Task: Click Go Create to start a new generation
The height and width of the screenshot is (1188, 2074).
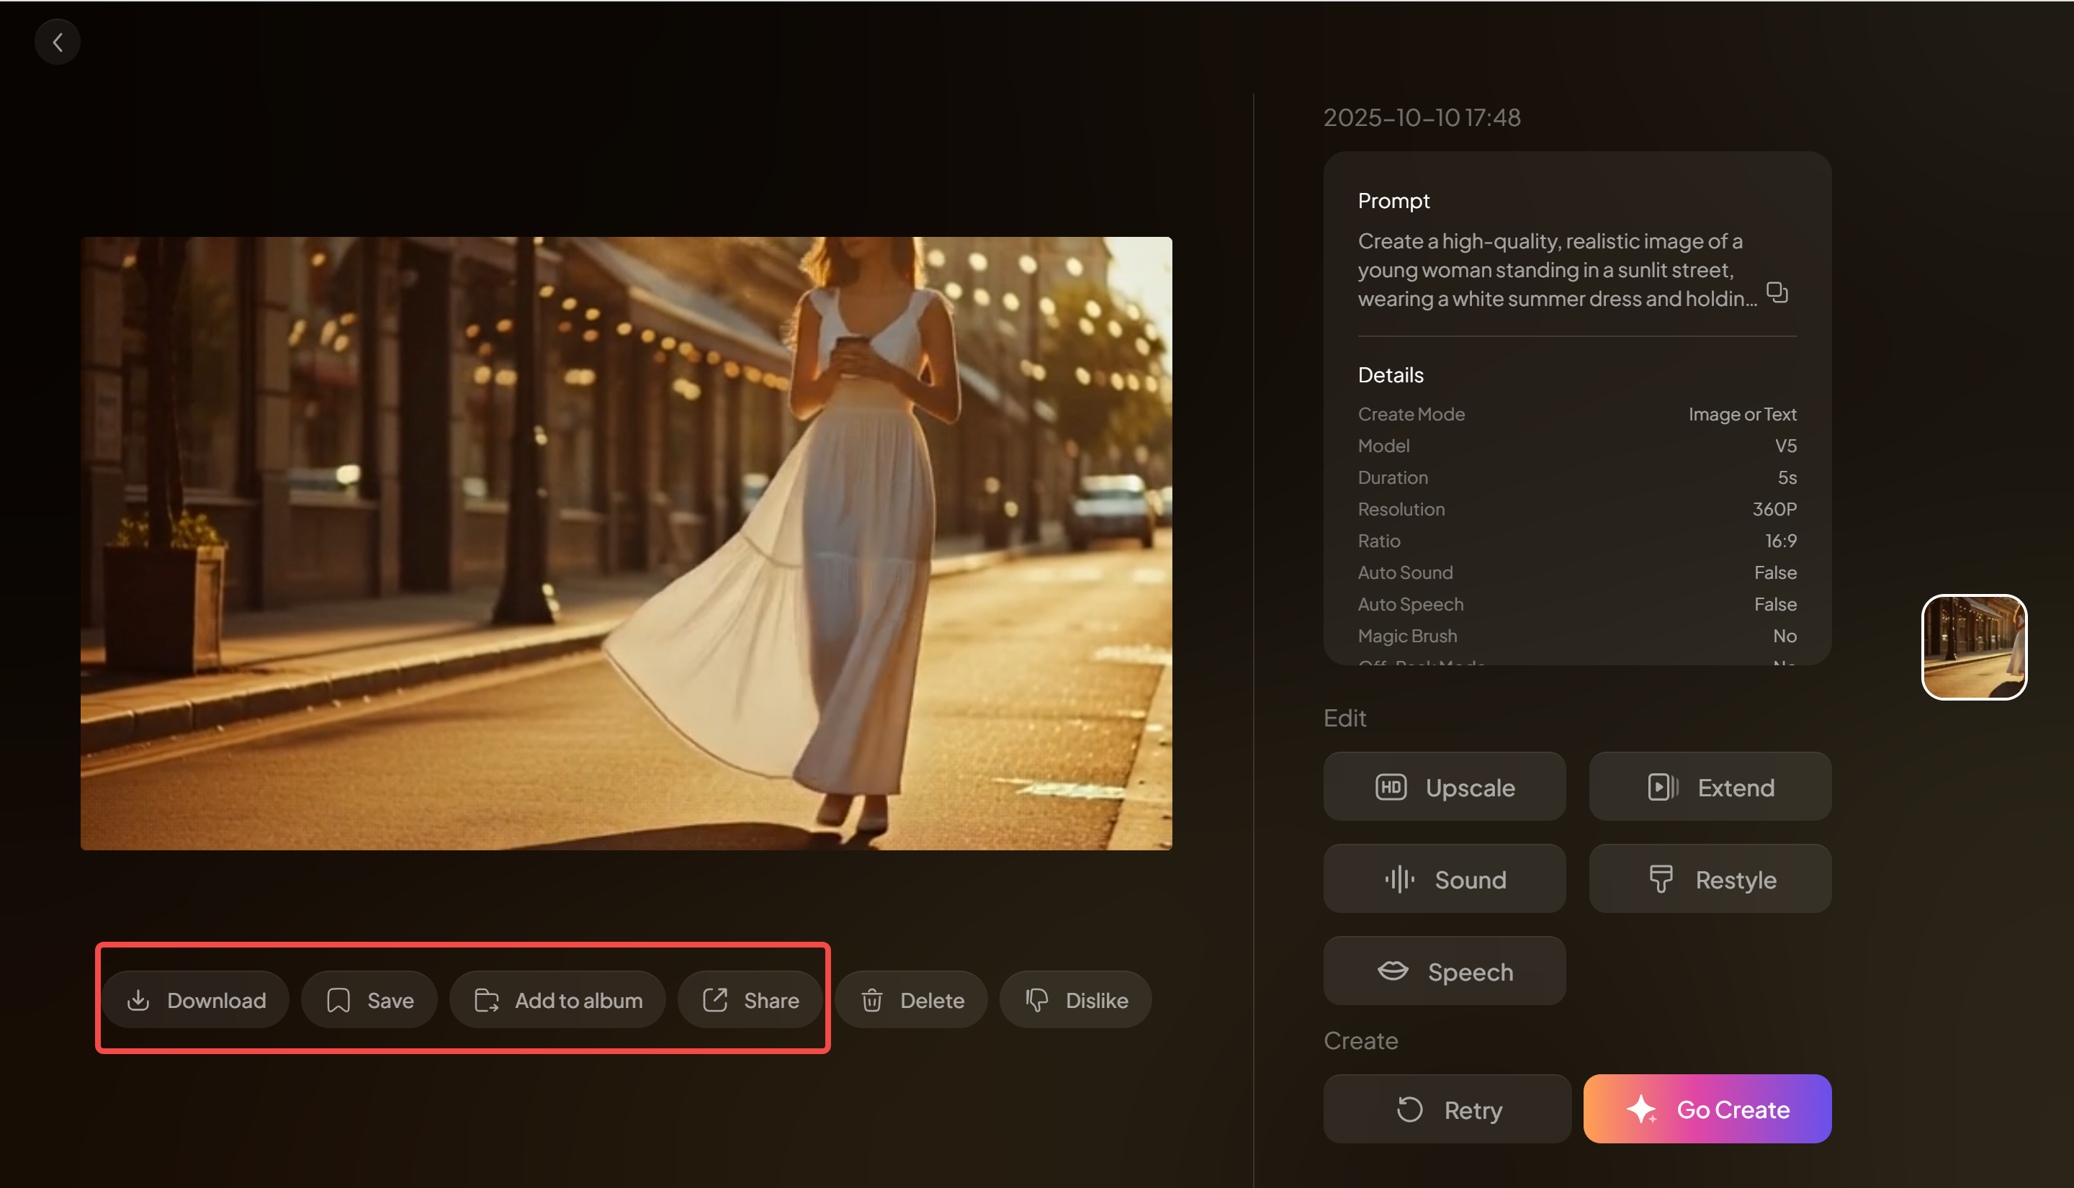Action: coord(1706,1109)
